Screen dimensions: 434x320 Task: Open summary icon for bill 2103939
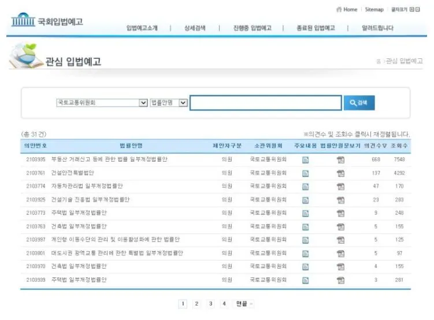(x=305, y=280)
